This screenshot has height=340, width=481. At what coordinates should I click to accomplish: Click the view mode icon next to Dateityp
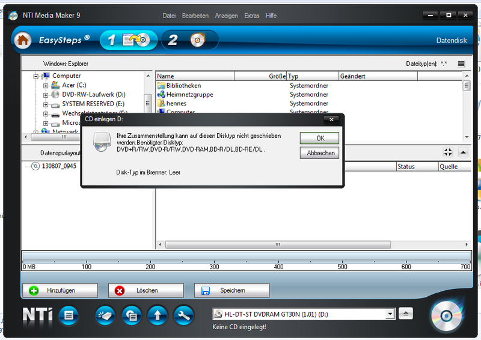click(x=461, y=64)
